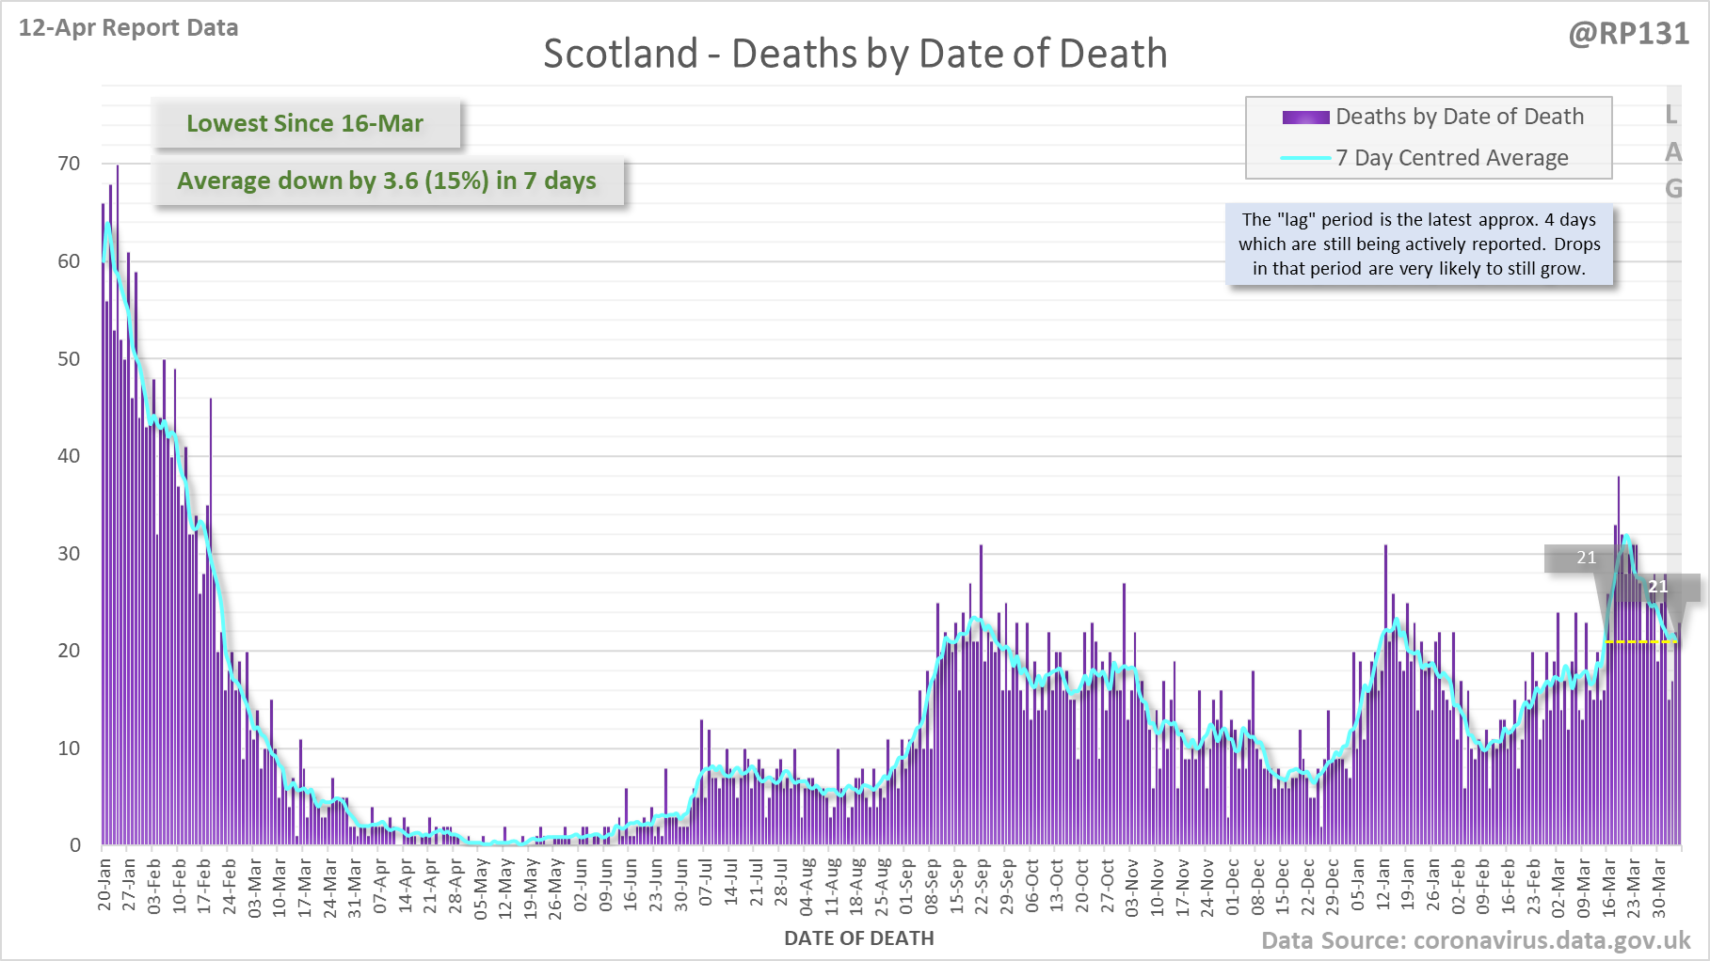Click the 70 value on the y-axis
The width and height of the screenshot is (1710, 961).
pos(69,164)
